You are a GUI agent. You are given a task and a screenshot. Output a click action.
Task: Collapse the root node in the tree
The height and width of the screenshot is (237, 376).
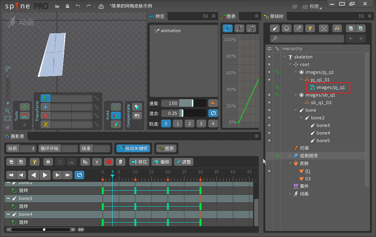[290, 64]
